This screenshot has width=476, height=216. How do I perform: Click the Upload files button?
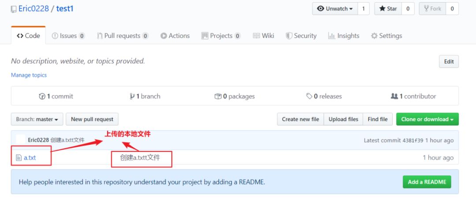pyautogui.click(x=343, y=119)
